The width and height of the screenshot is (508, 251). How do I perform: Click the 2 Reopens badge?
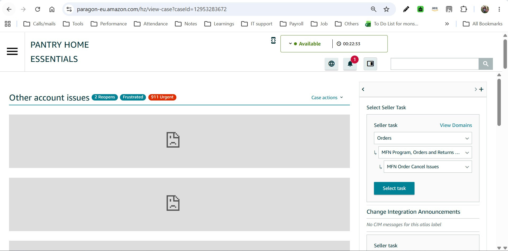105,97
